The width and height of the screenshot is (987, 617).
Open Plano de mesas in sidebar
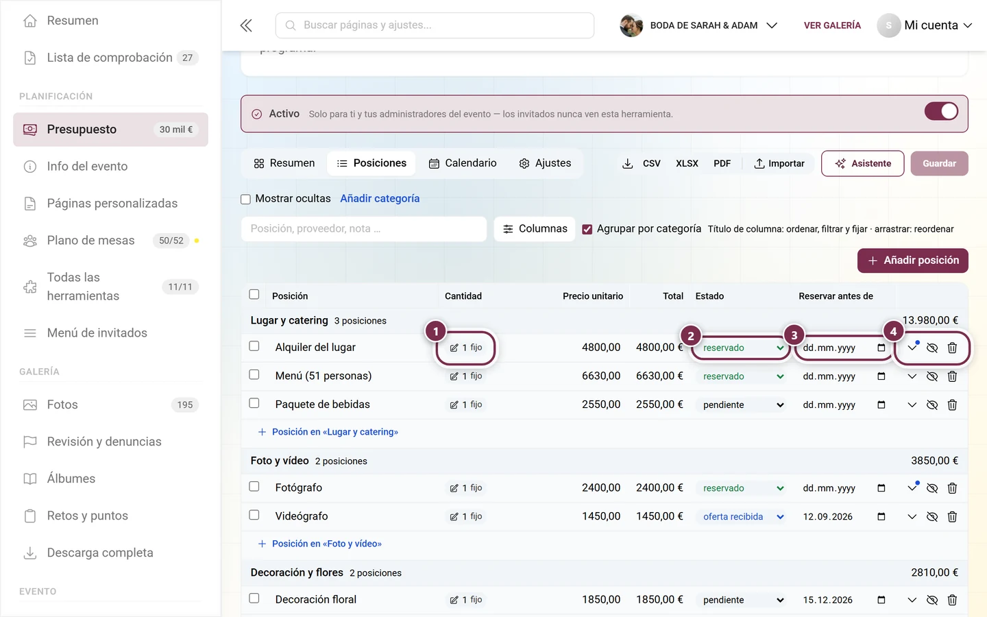pyautogui.click(x=110, y=241)
